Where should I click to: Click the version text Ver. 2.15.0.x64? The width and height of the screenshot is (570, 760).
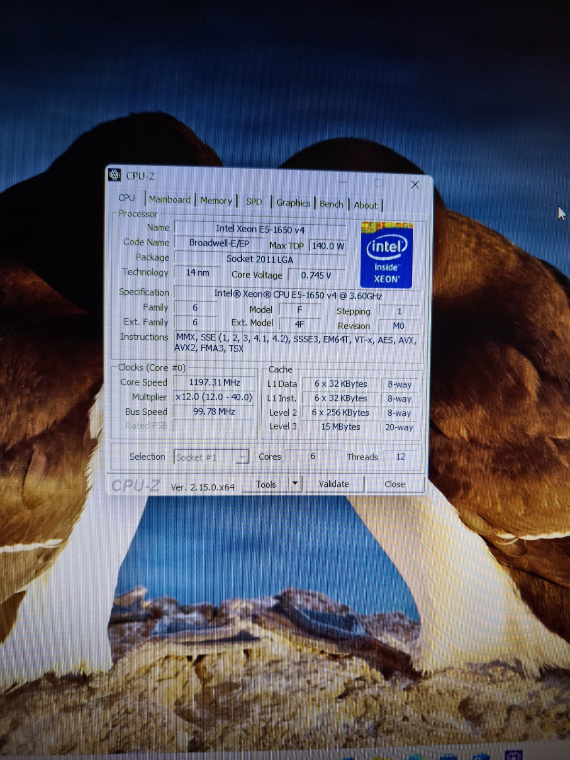(x=203, y=487)
